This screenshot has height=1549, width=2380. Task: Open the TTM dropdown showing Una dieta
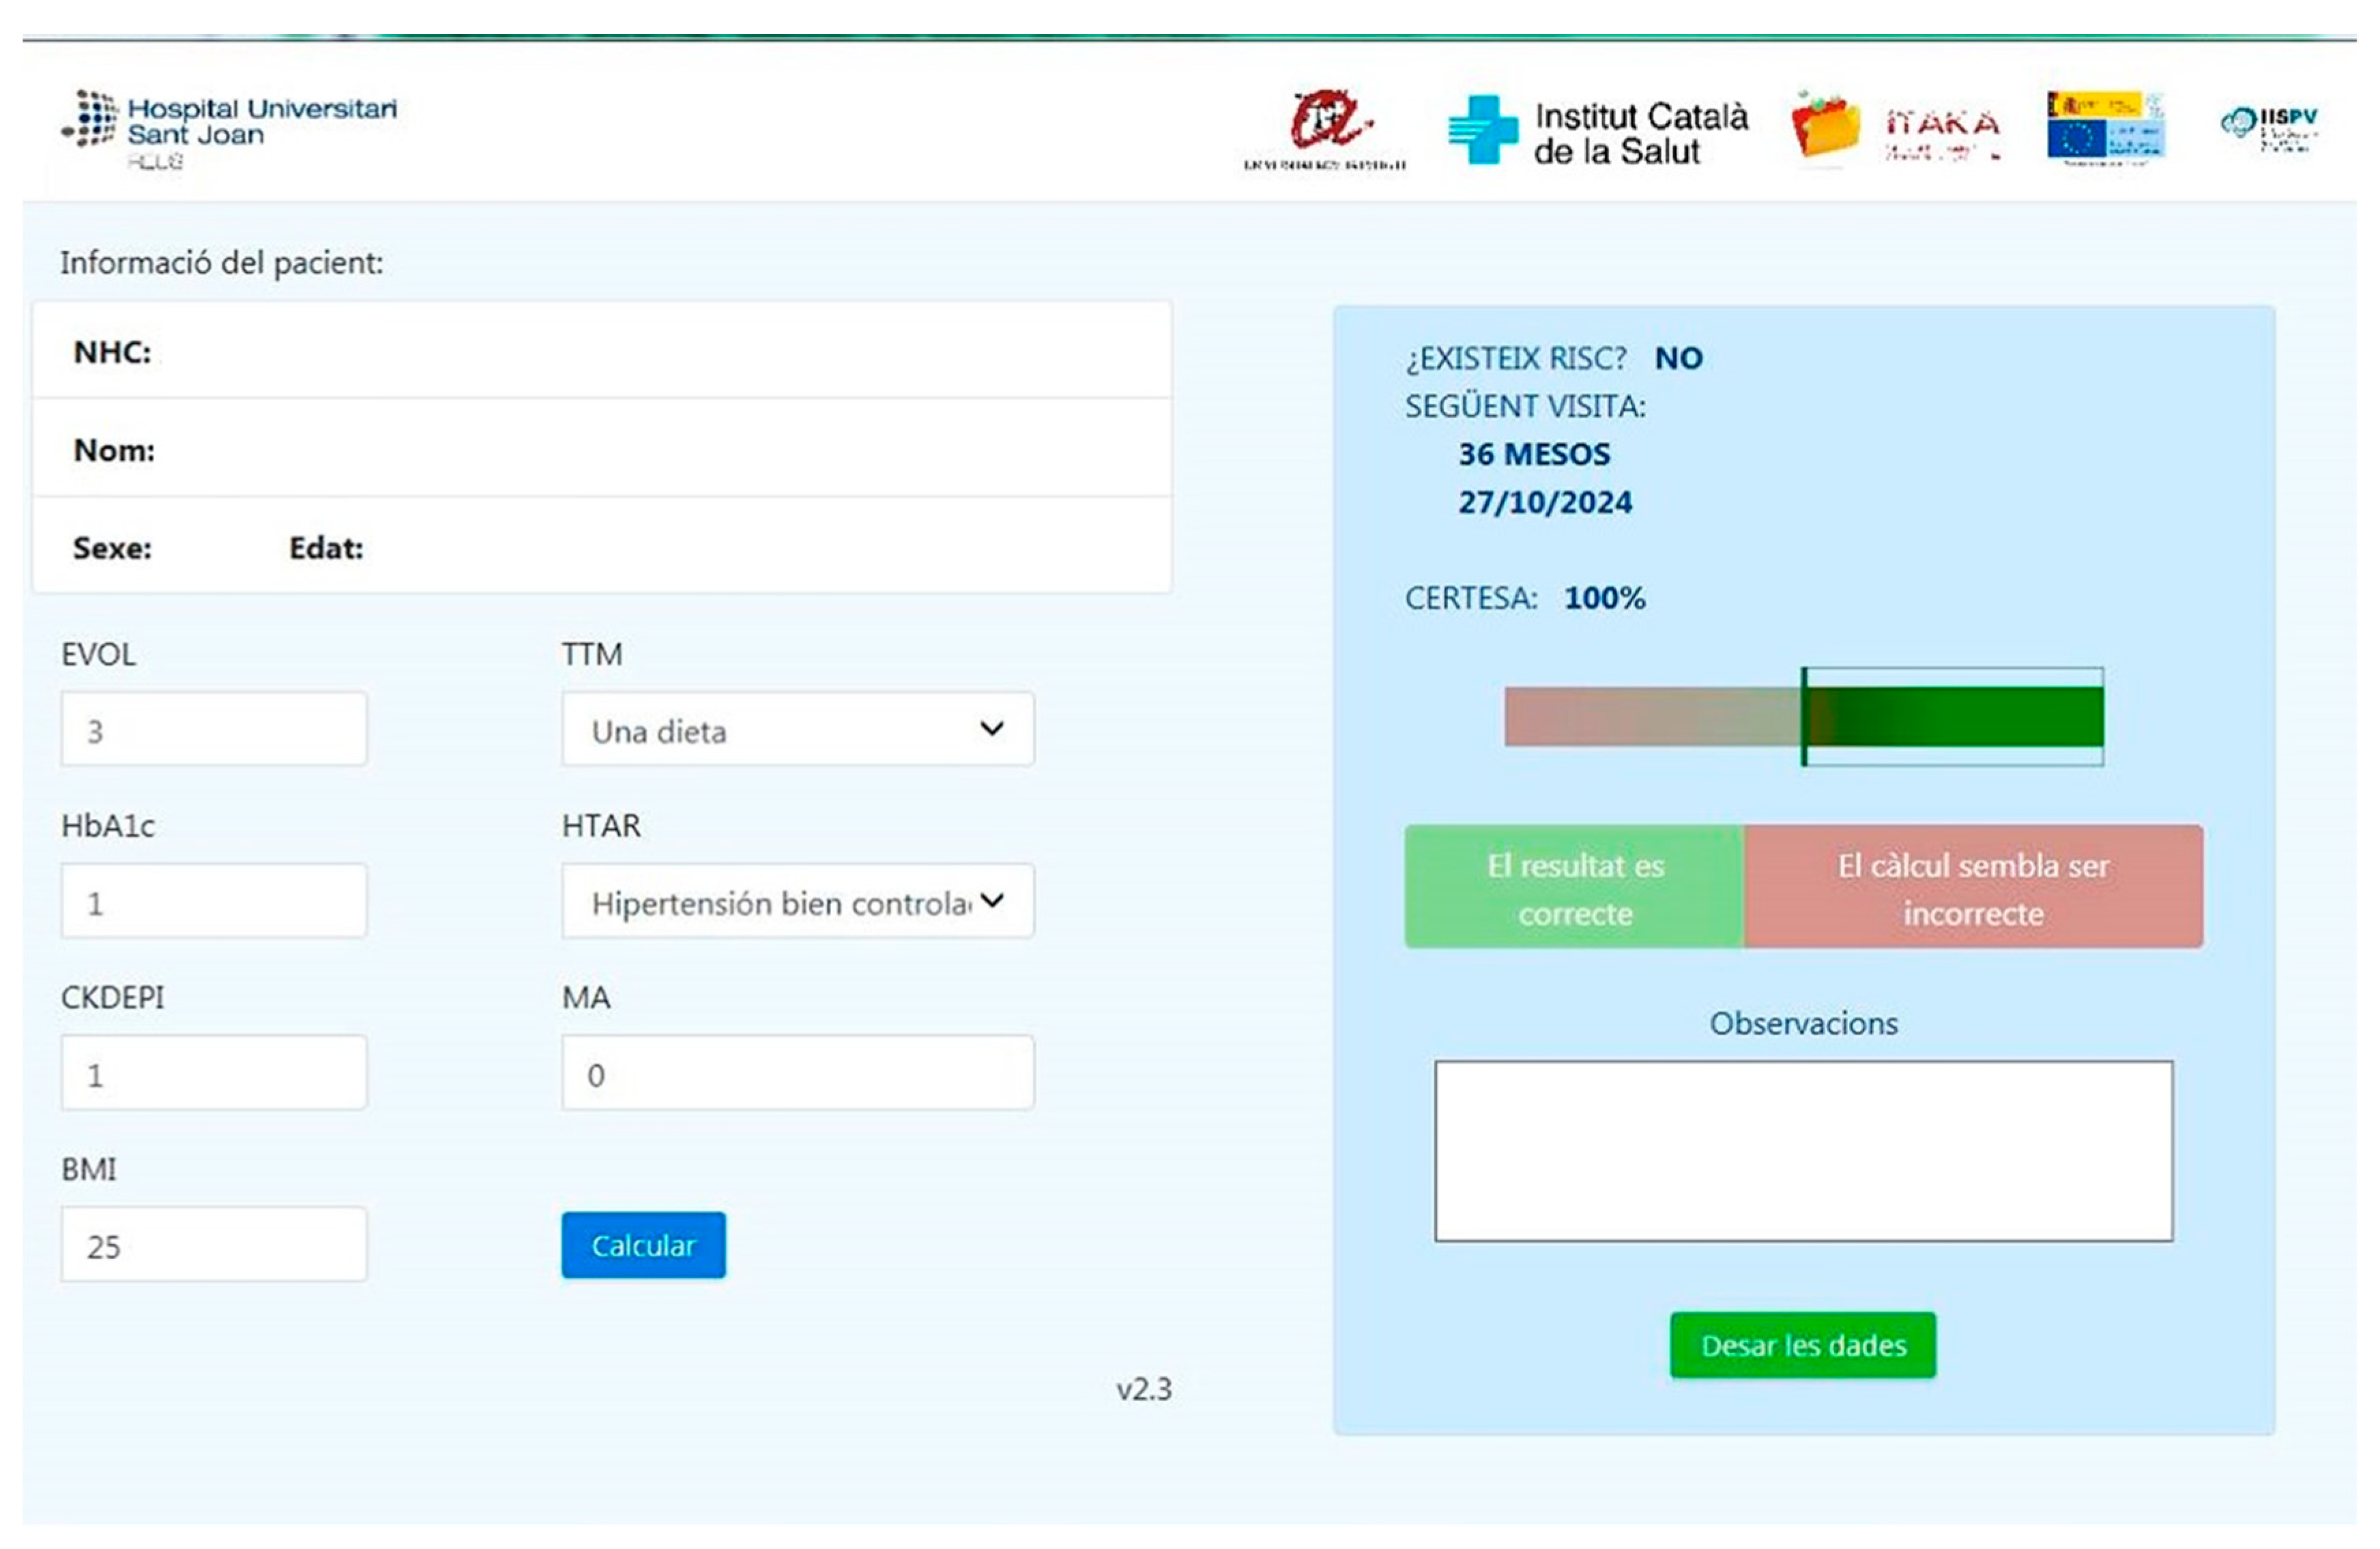[797, 730]
